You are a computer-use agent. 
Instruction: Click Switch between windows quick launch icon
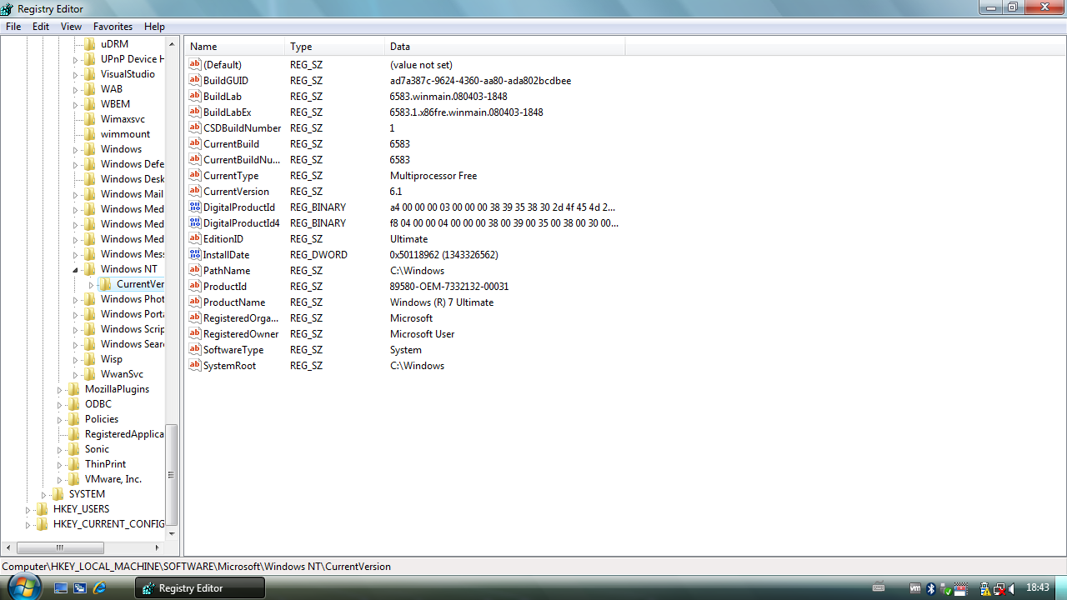click(x=80, y=588)
